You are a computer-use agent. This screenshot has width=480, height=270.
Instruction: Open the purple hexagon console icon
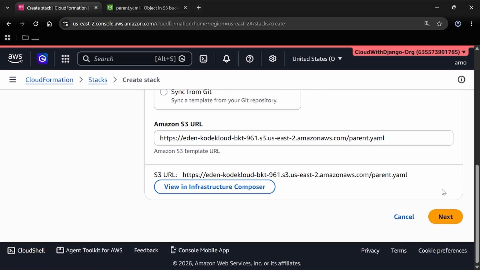click(x=42, y=59)
